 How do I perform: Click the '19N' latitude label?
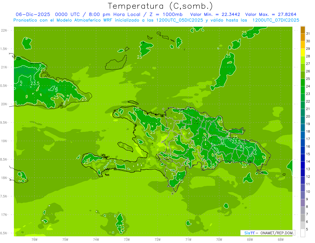pyautogui.click(x=4, y=141)
